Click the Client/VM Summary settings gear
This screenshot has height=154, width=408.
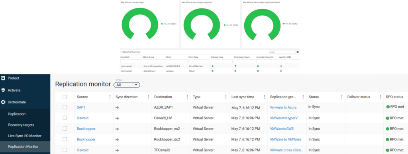(x=298, y=52)
